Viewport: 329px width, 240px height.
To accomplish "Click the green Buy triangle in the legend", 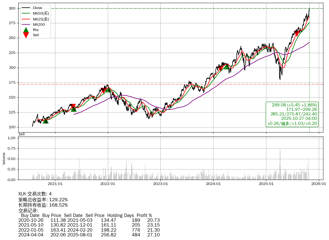I will pyautogui.click(x=26, y=30).
